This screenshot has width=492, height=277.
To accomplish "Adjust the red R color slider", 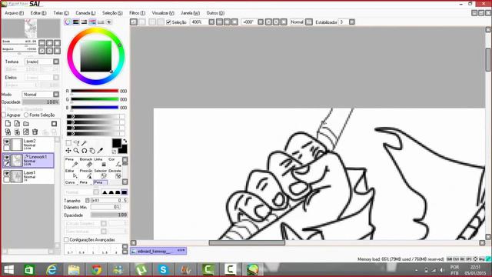I will pos(95,91).
